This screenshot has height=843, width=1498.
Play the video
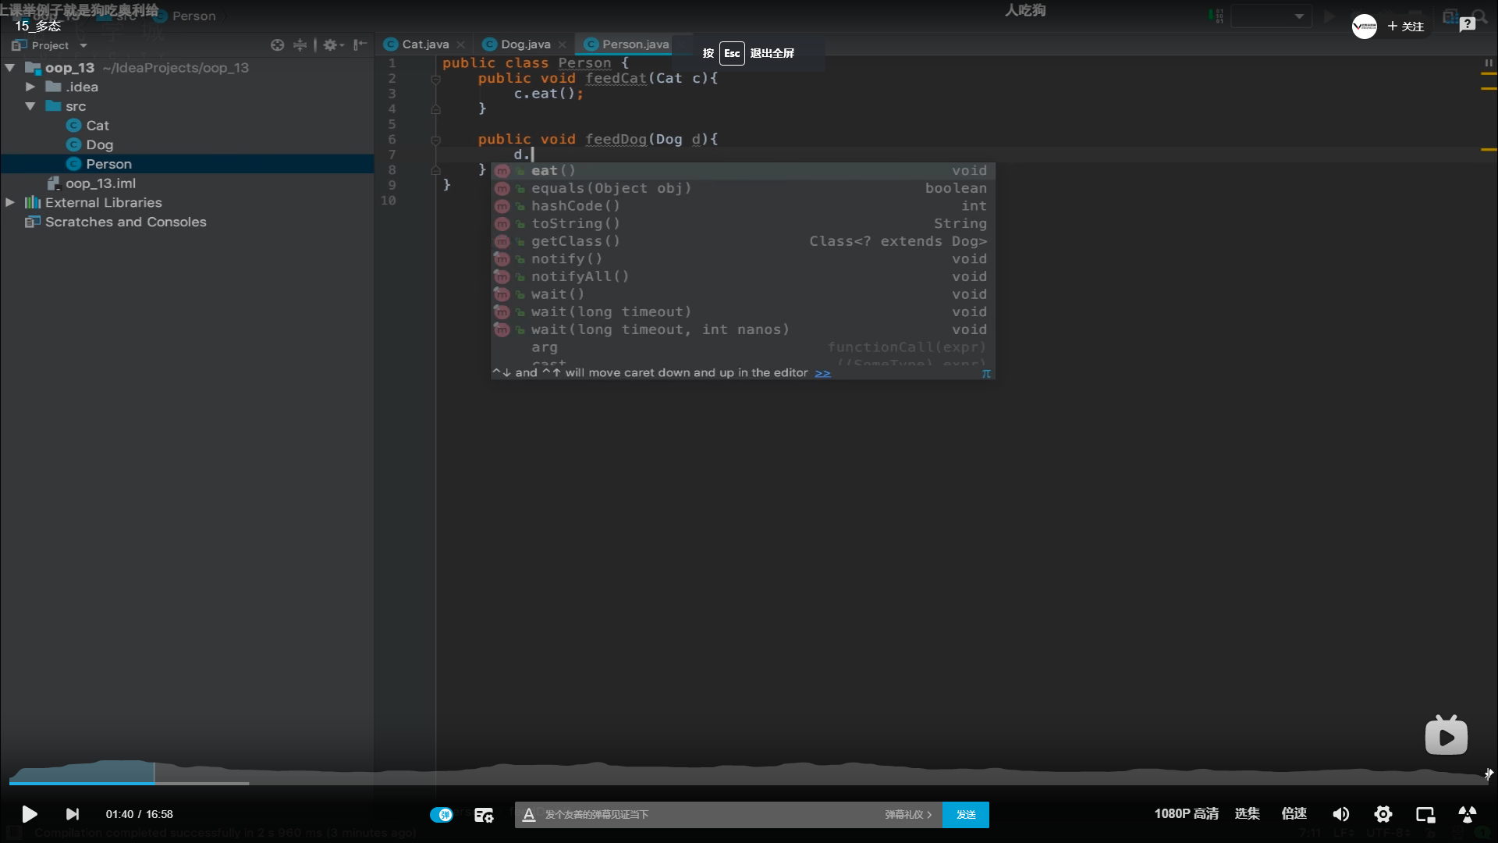29,814
